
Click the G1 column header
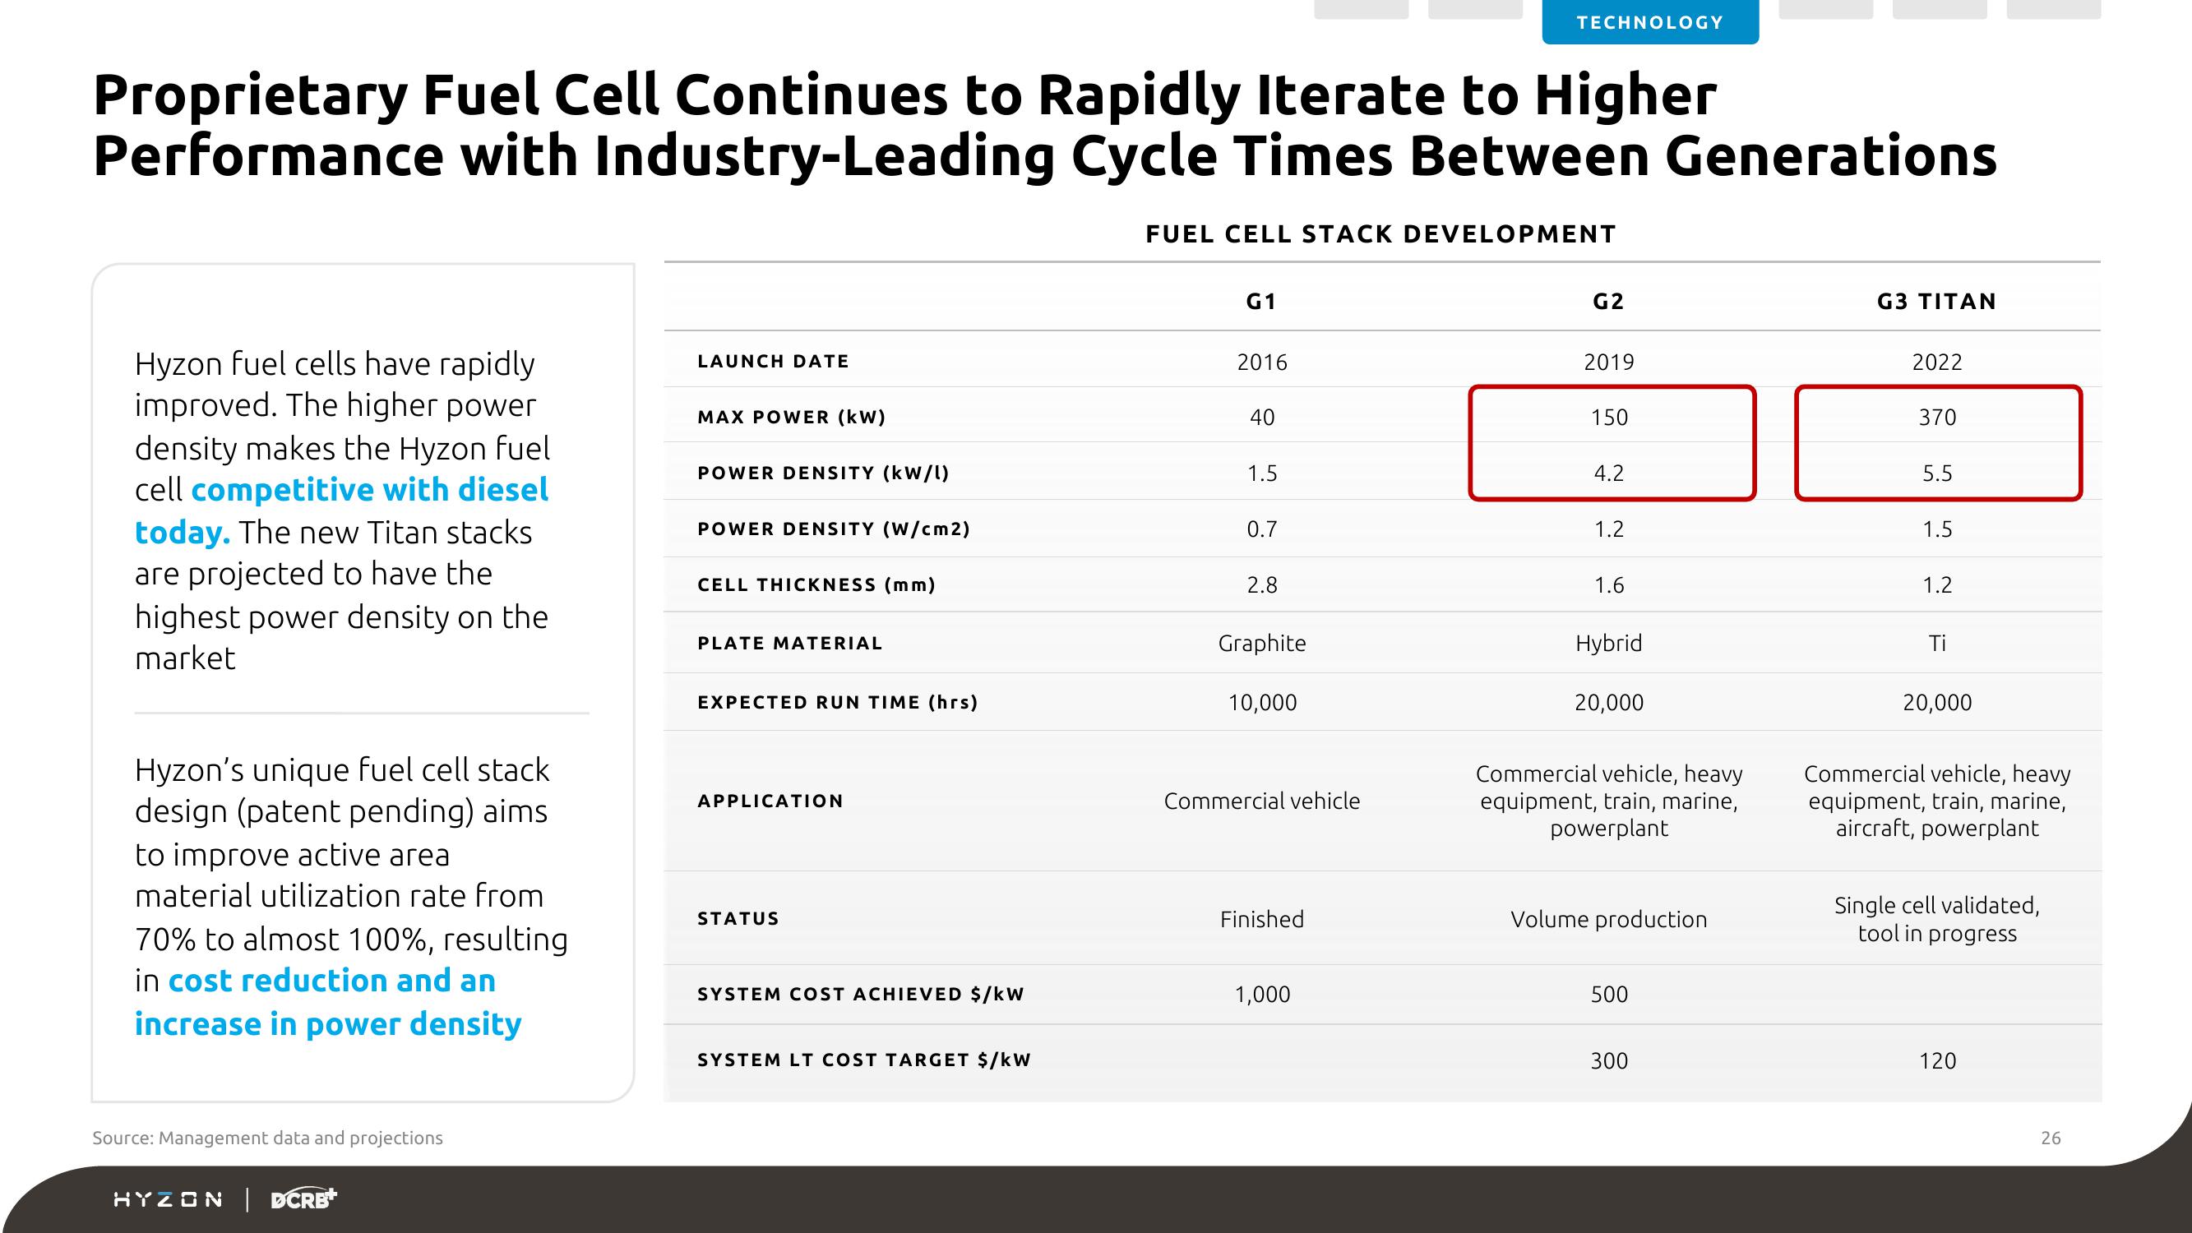[x=1261, y=301]
